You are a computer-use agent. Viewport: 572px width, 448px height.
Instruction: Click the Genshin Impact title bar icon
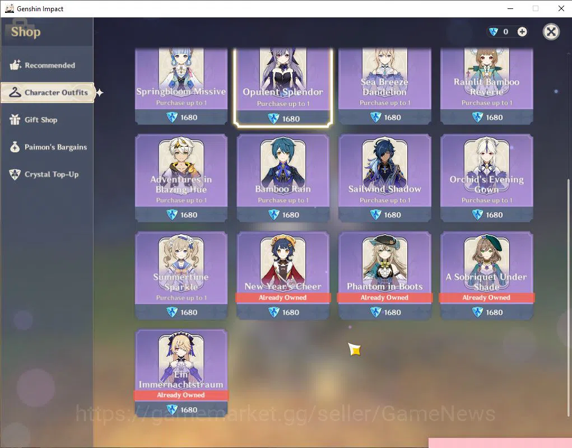pyautogui.click(x=10, y=8)
